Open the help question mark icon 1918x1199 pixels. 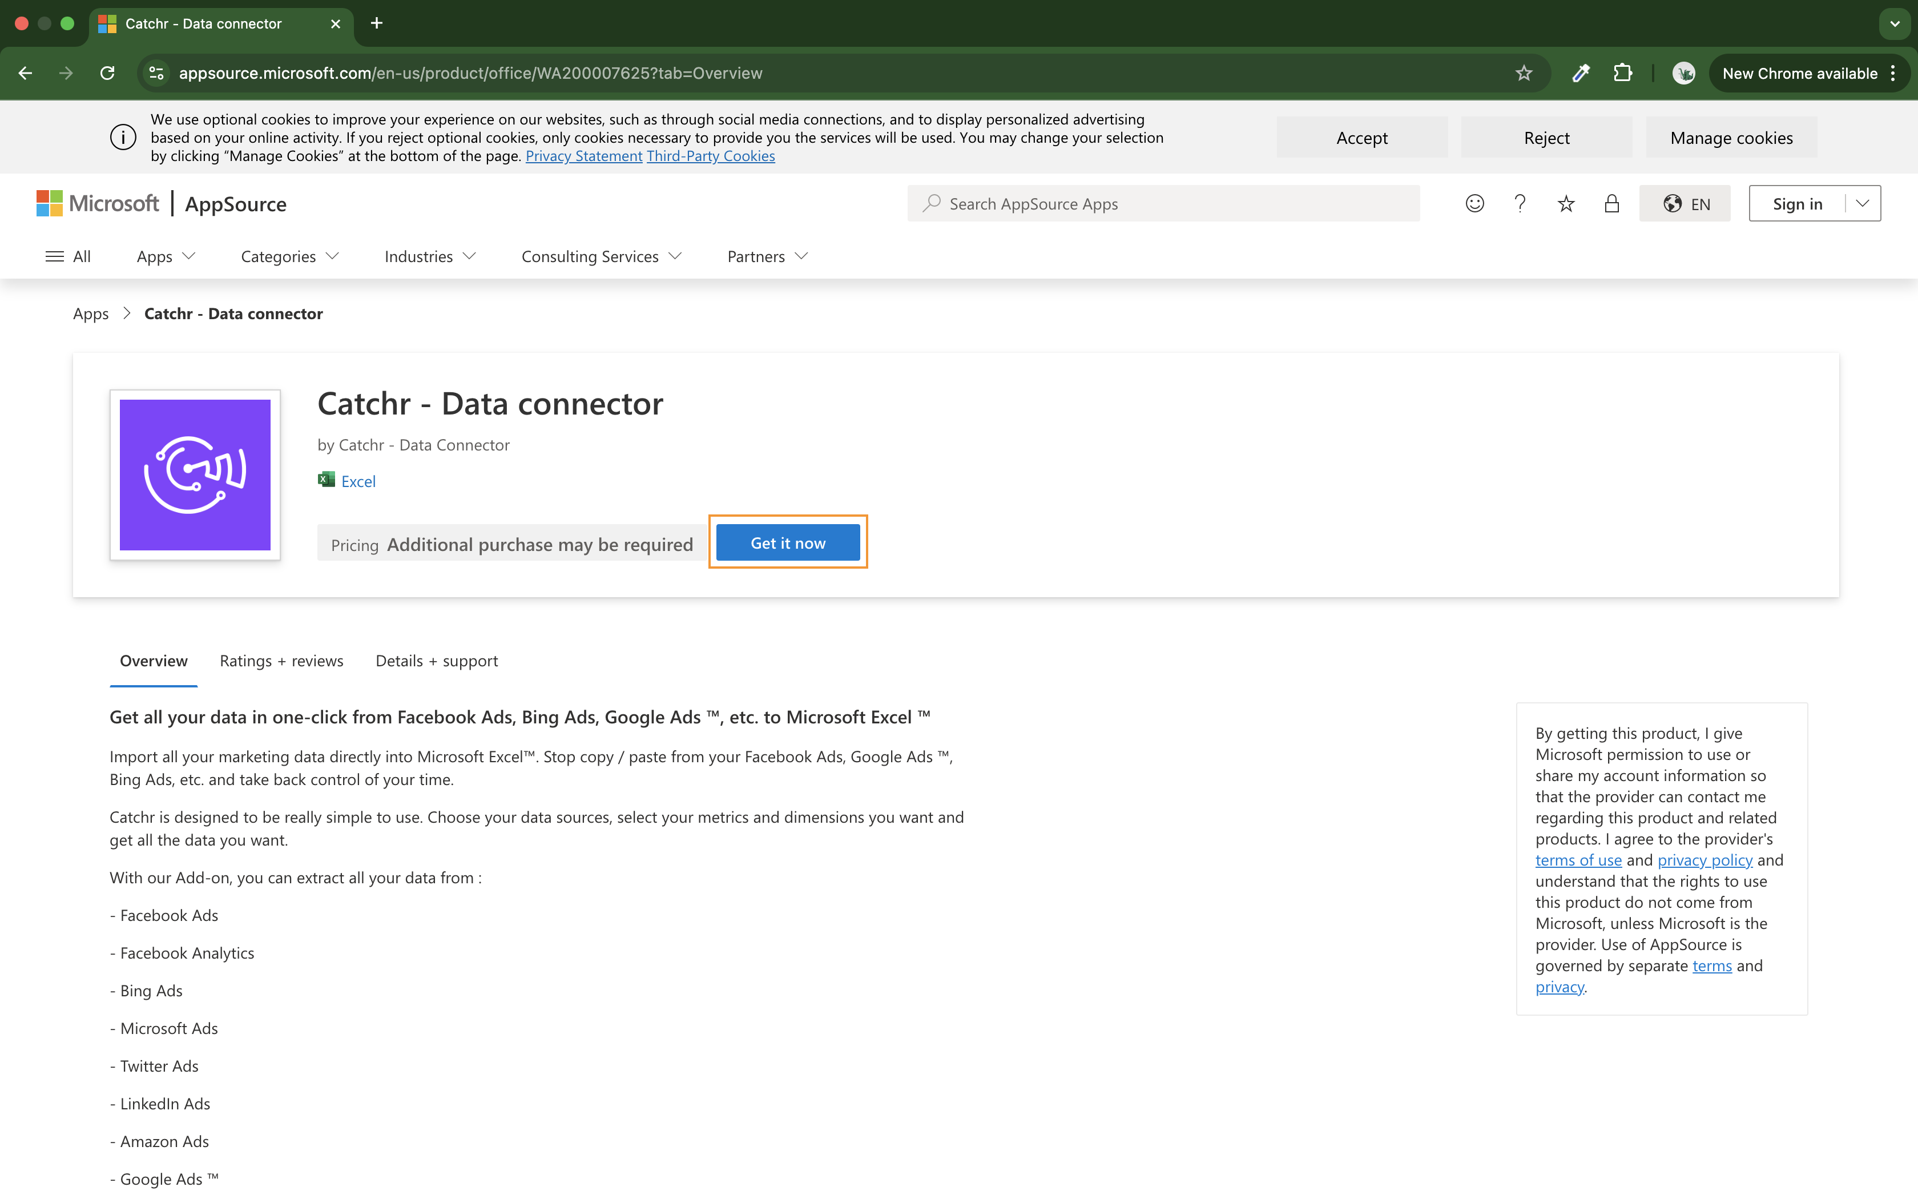pos(1520,204)
